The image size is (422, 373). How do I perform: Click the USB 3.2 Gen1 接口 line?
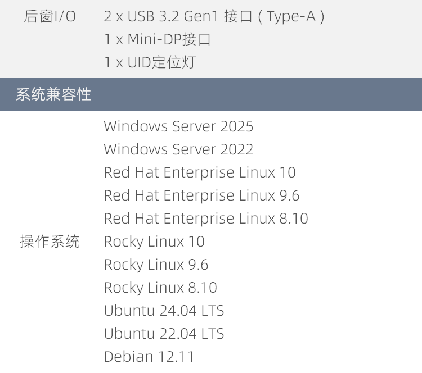click(x=214, y=16)
